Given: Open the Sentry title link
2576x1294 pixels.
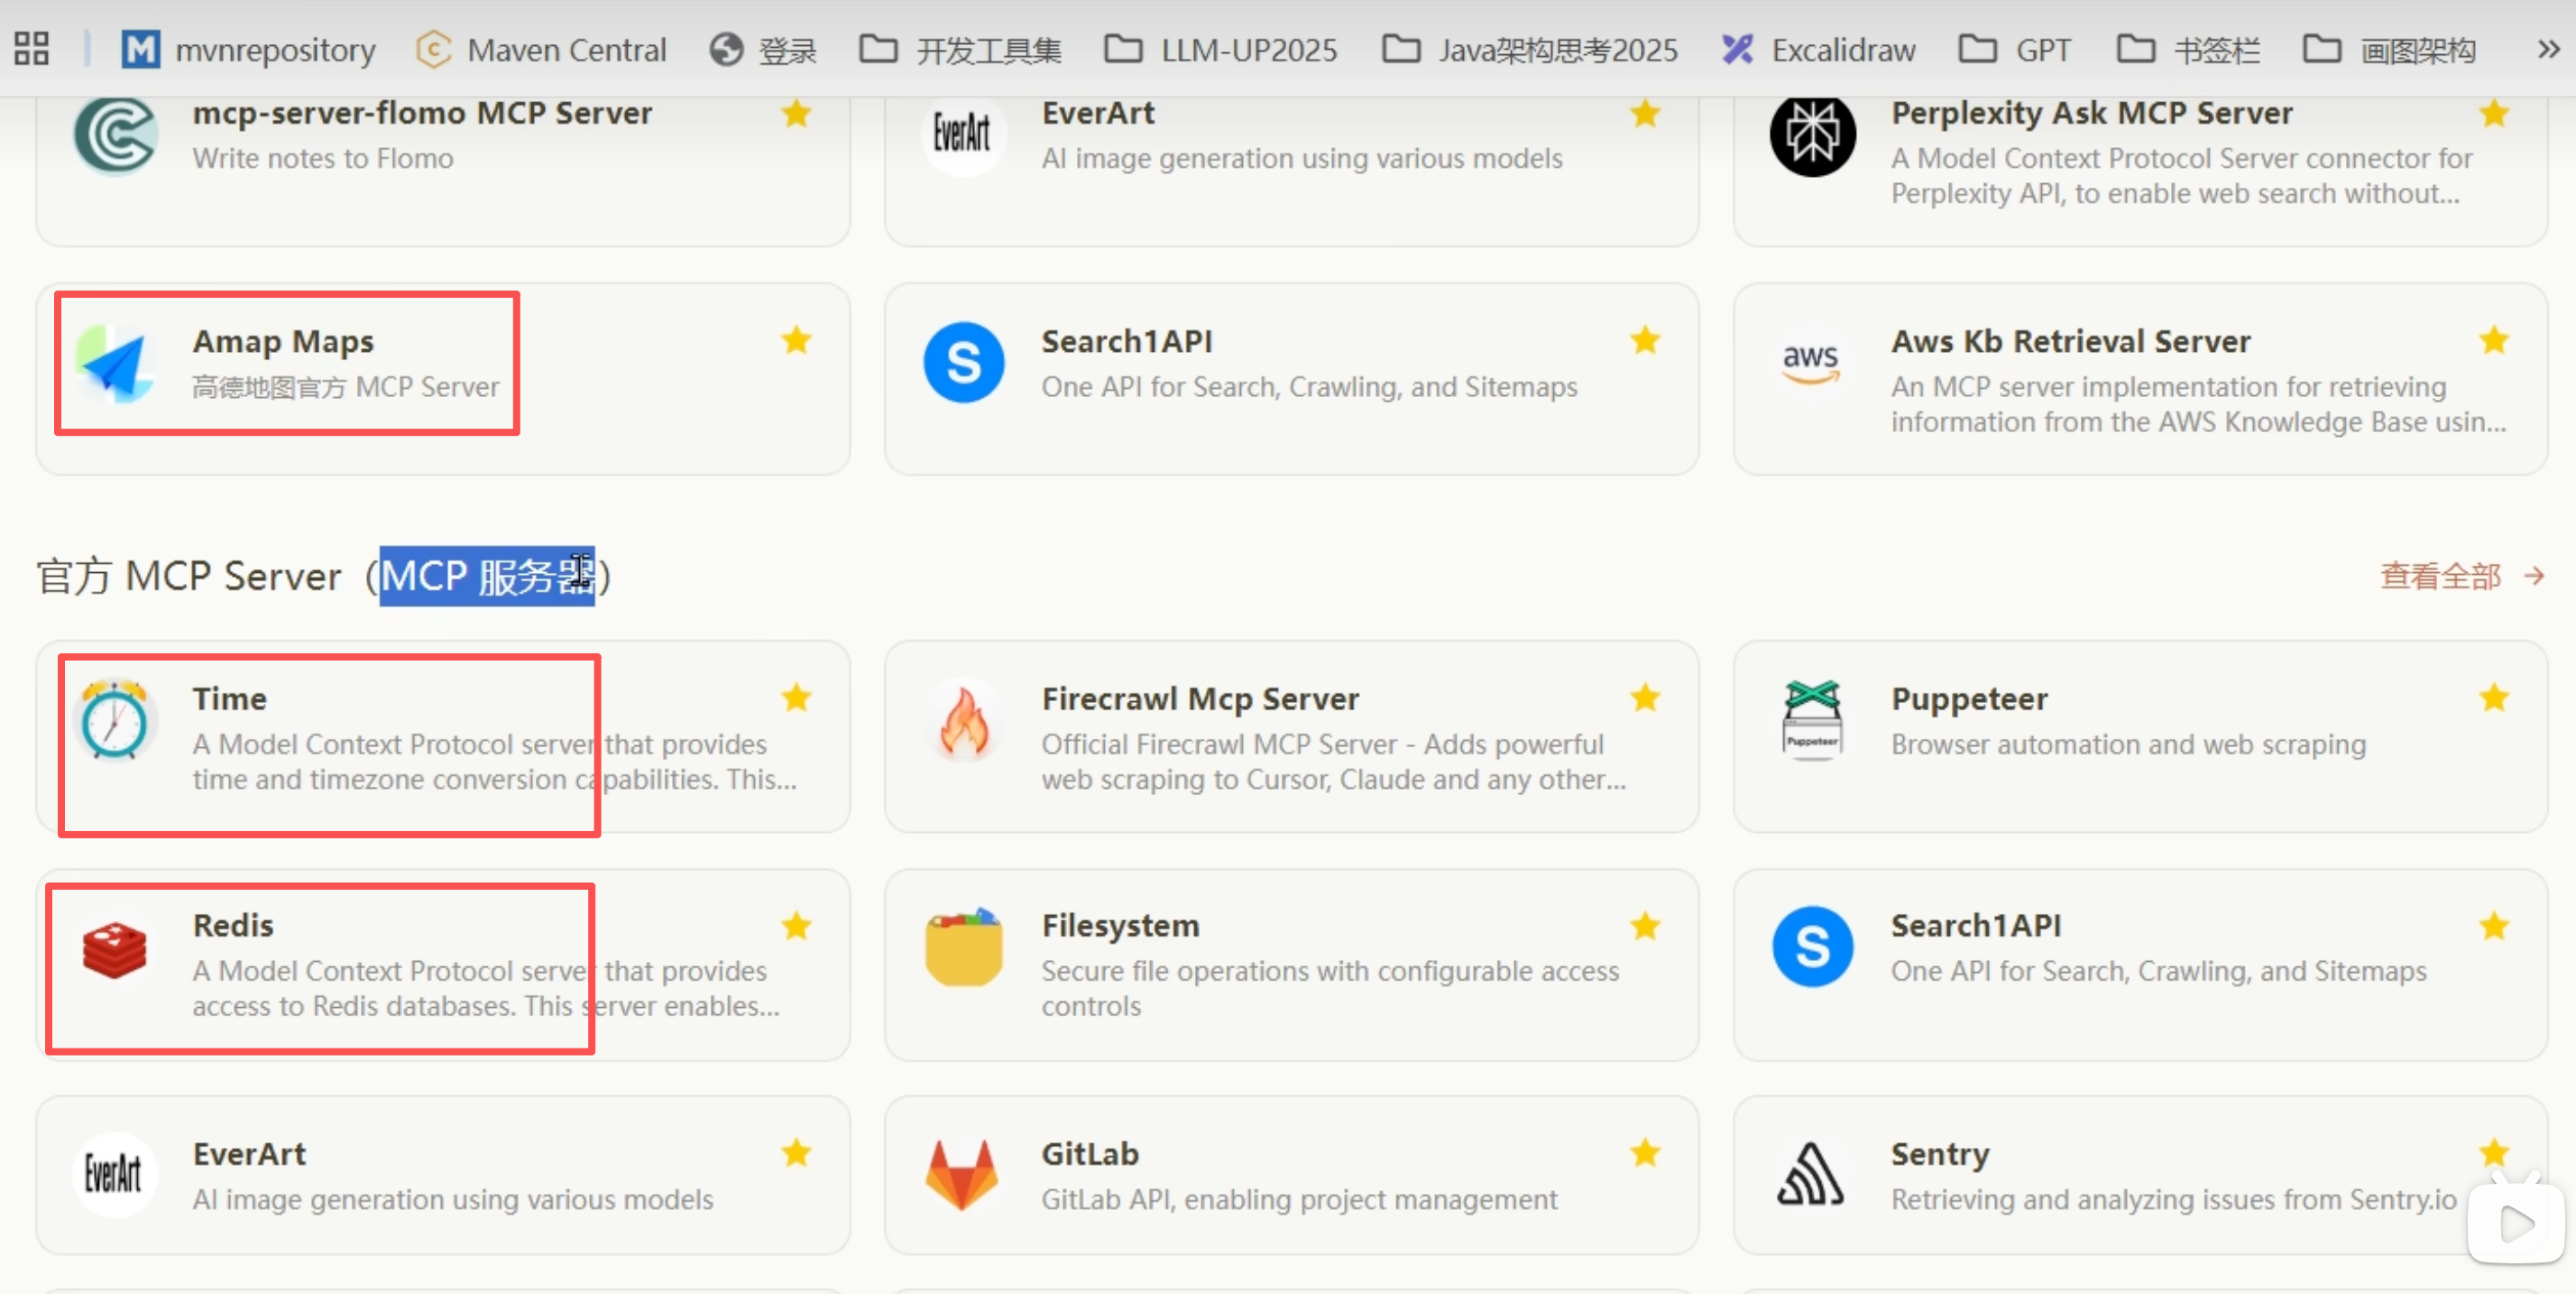Looking at the screenshot, I should point(1940,1154).
